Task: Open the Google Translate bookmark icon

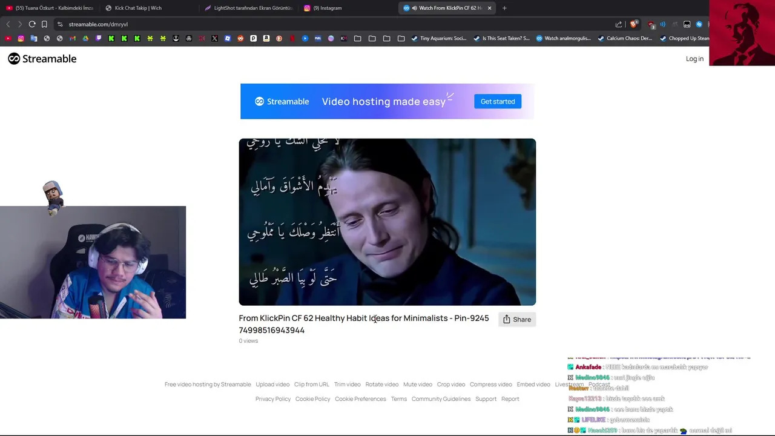Action: tap(34, 38)
